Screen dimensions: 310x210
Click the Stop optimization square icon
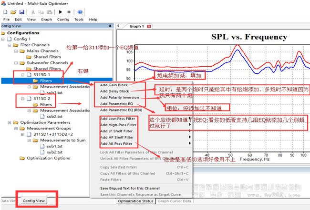70,12
